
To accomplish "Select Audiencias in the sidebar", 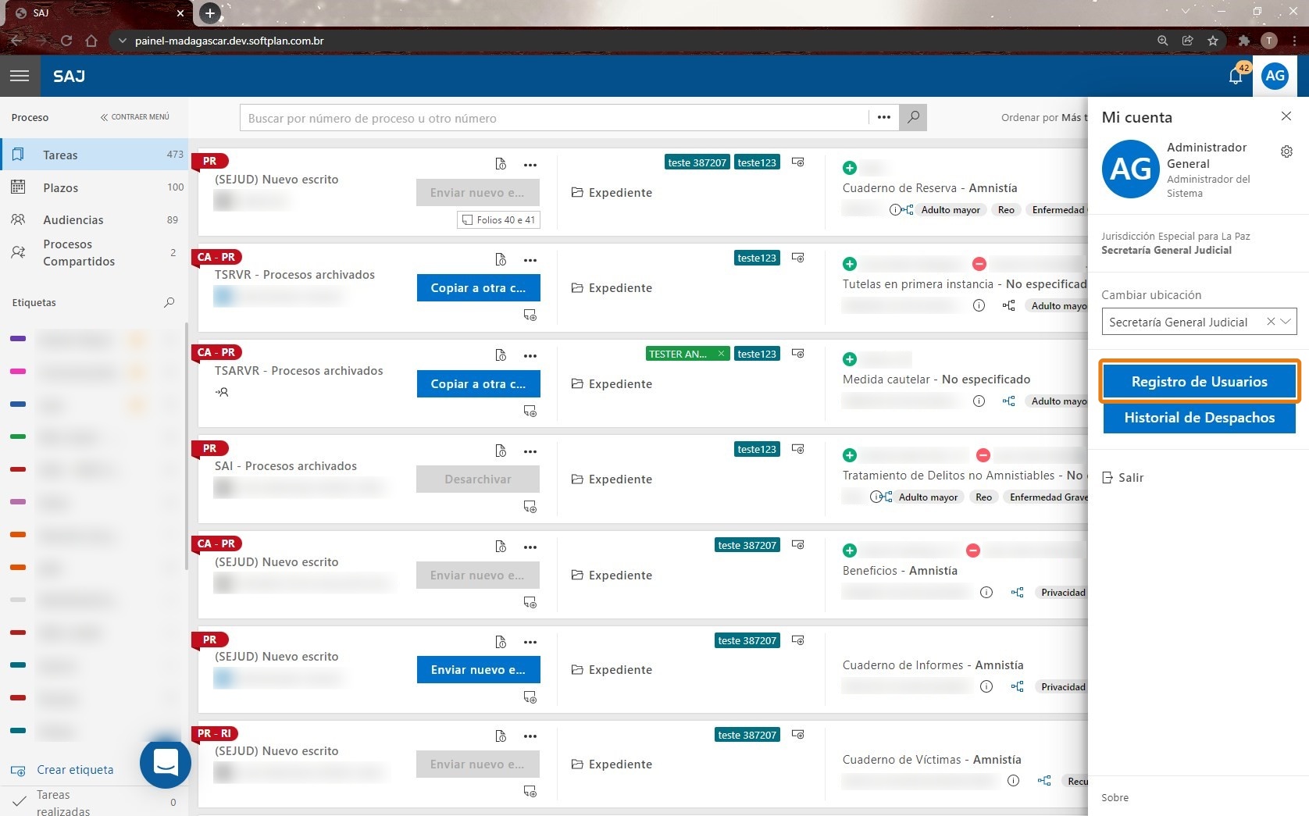I will pyautogui.click(x=94, y=220).
